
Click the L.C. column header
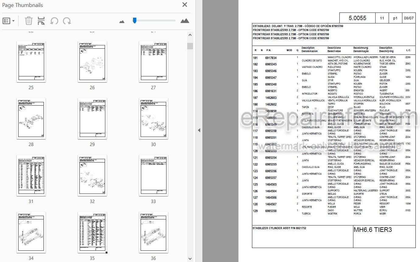[408, 51]
